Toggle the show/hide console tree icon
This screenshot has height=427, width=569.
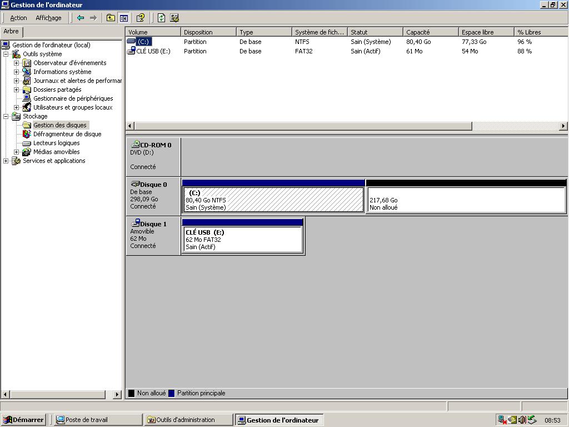(x=124, y=18)
